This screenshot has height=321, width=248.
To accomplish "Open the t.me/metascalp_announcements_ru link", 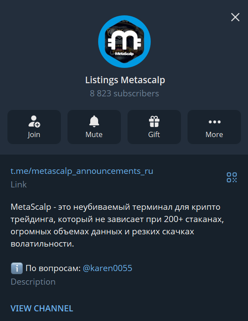I will pos(82,171).
